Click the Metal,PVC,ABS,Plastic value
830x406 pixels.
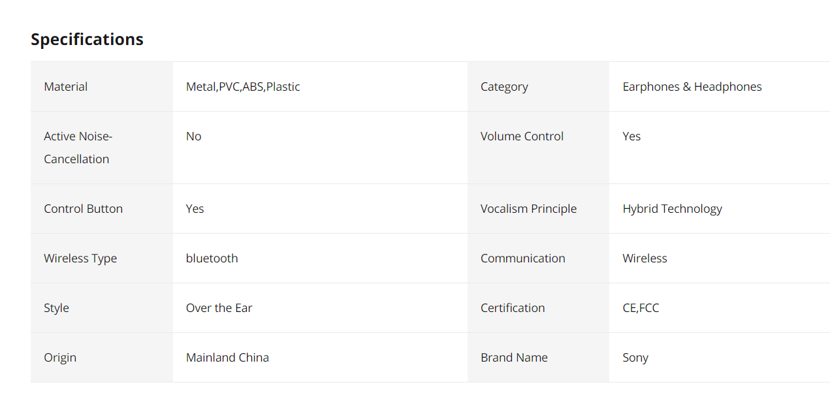(243, 87)
